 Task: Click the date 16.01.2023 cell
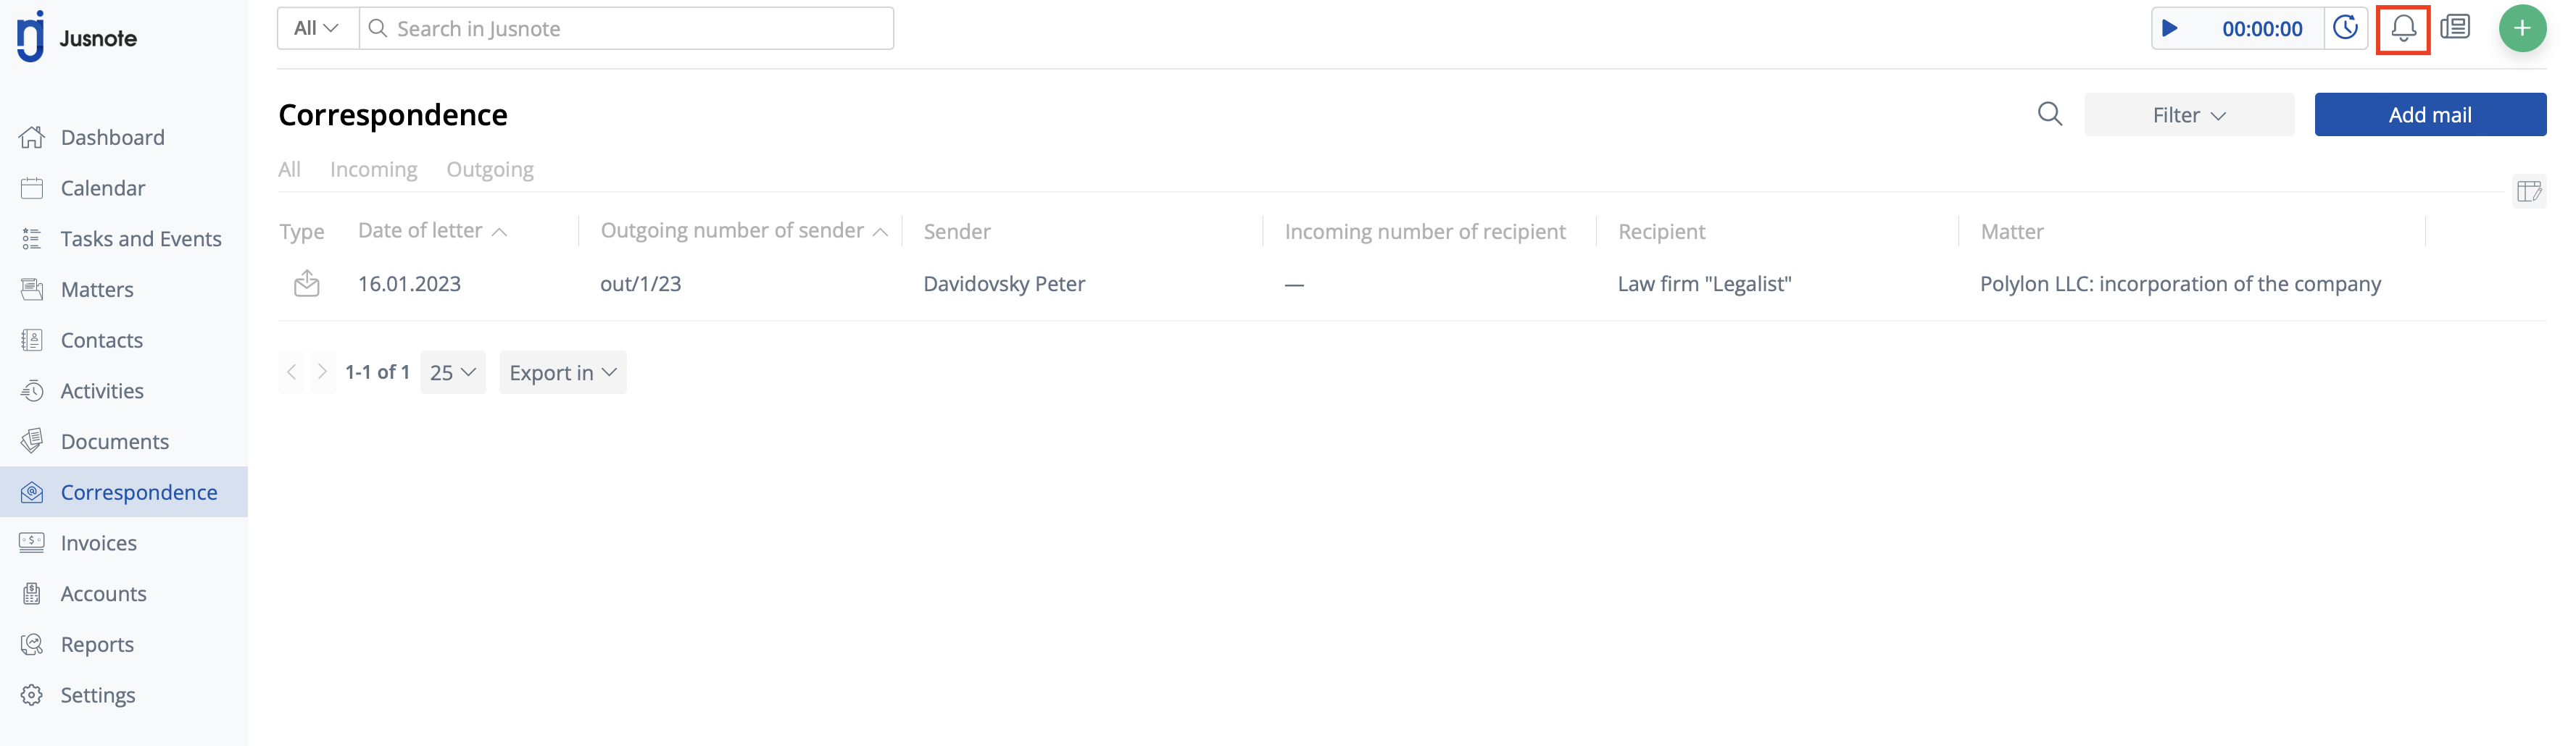click(x=409, y=284)
